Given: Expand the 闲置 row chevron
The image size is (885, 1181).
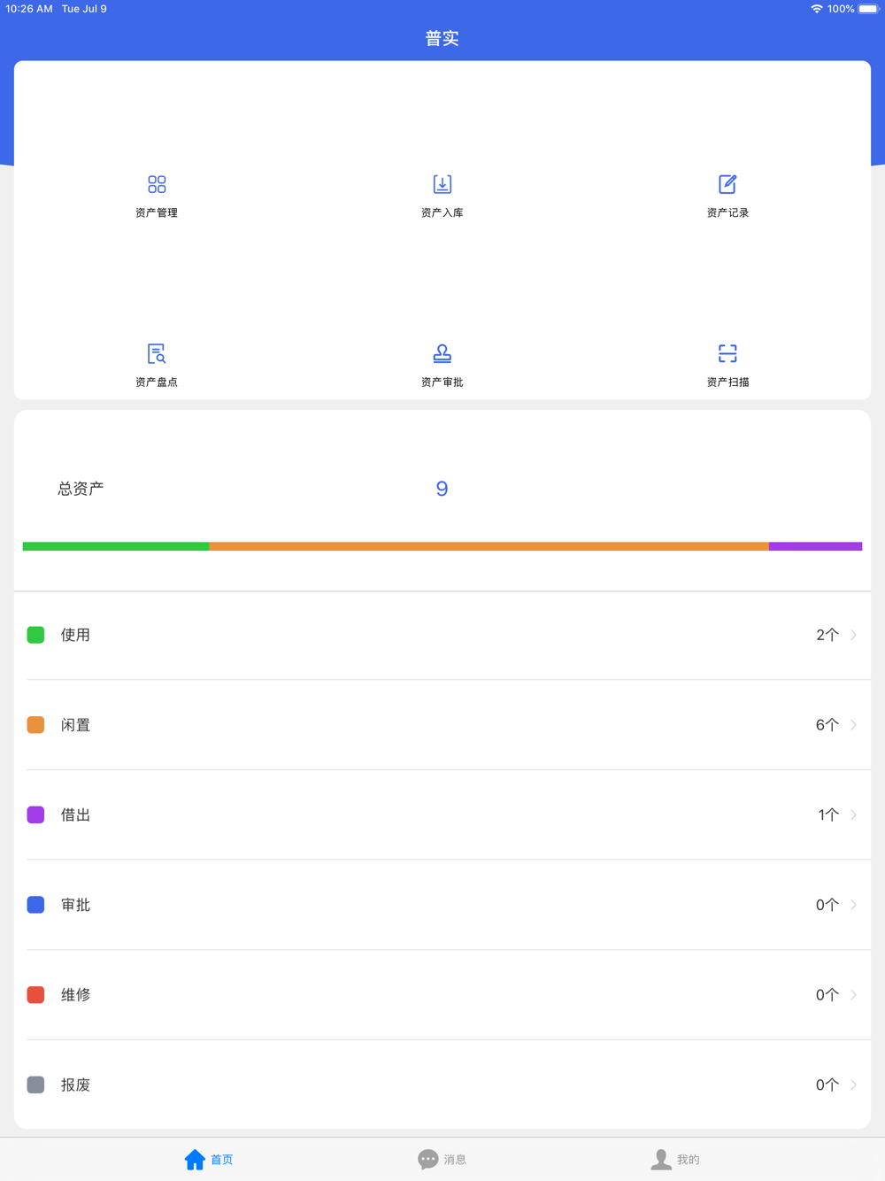Looking at the screenshot, I should click(x=853, y=725).
